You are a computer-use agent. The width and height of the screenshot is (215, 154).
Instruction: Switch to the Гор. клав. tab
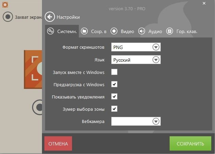tap(182, 31)
